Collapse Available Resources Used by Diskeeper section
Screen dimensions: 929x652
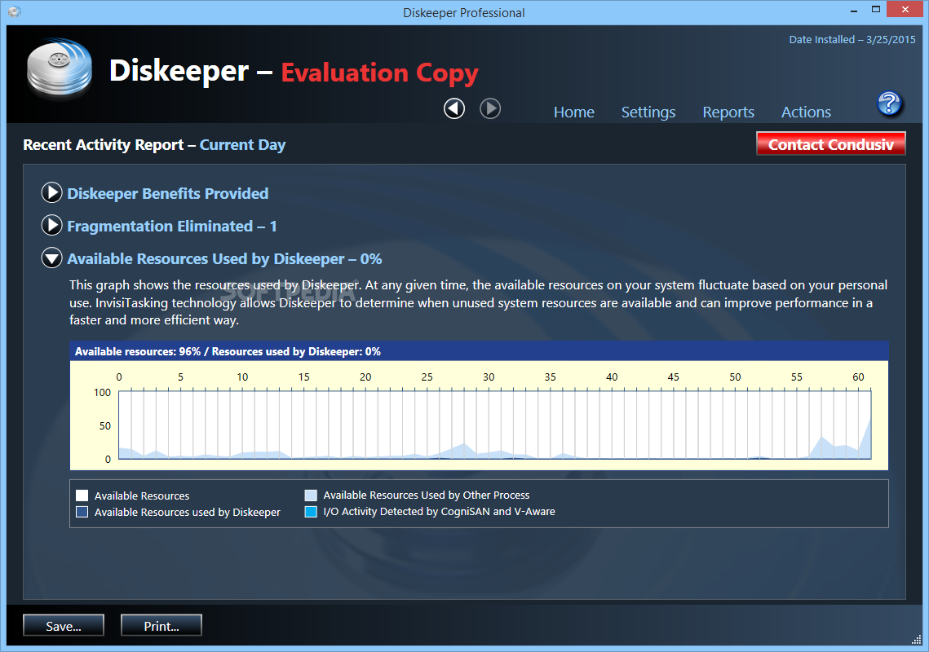(x=52, y=258)
